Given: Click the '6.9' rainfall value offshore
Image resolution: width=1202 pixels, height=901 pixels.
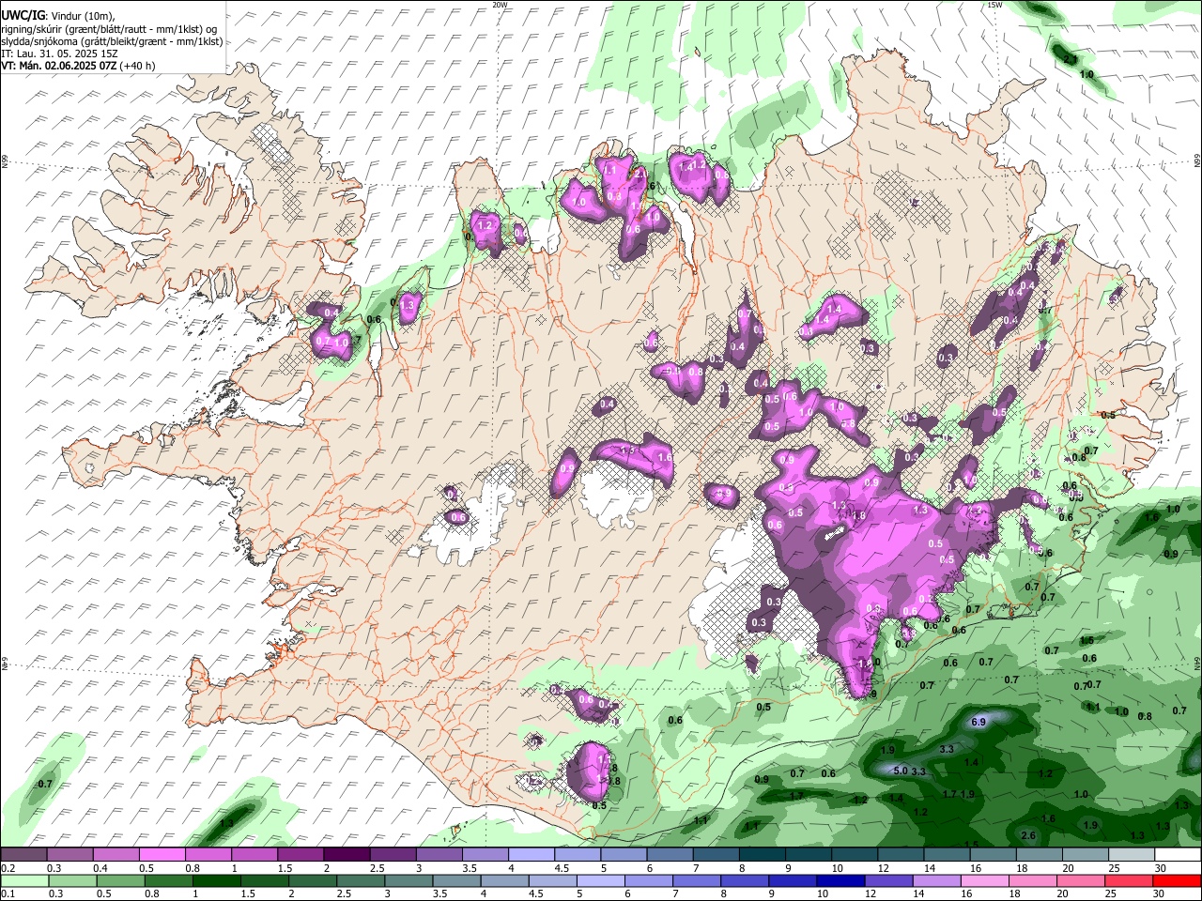Looking at the screenshot, I should tap(978, 722).
